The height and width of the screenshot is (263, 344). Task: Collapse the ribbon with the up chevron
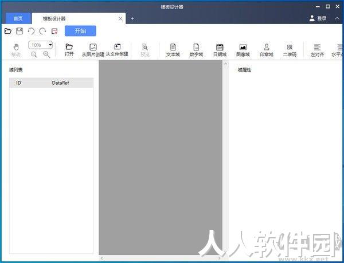point(337,18)
